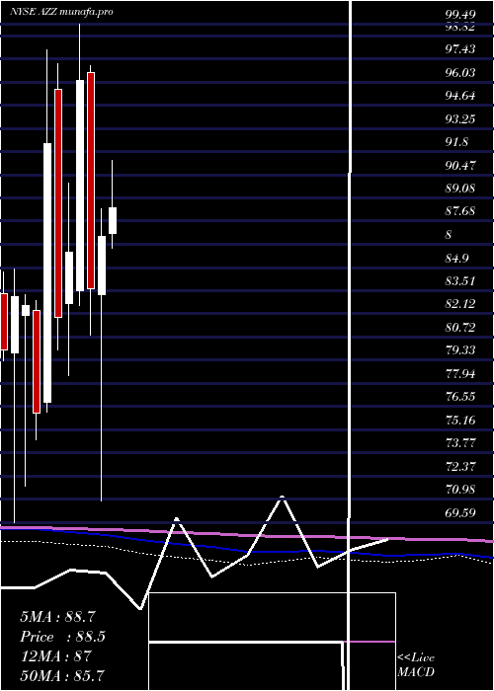494x691 pixels.
Task: Click the 94.64 price level label
Action: [460, 96]
